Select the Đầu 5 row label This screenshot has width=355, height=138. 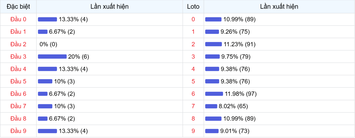coord(18,81)
